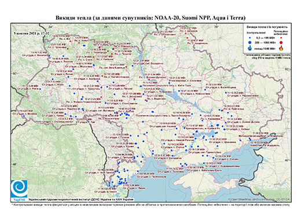This screenshot has width=301, height=213.
Task: Select the orange flame icon in legend
Action: 281,48
